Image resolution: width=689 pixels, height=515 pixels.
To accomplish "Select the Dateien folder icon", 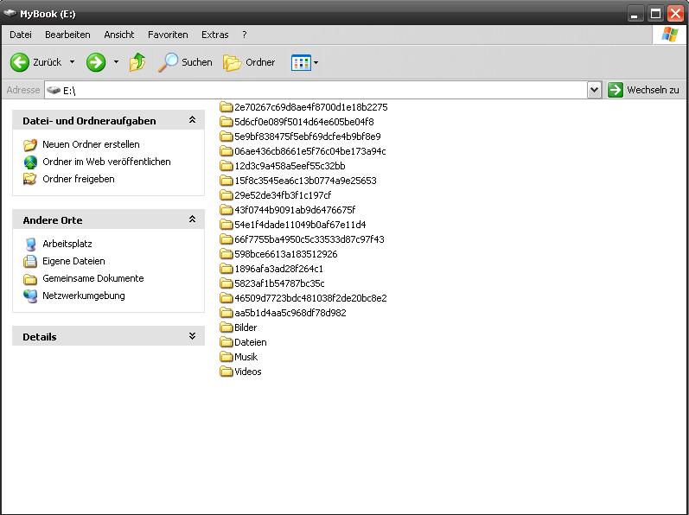I will 226,342.
